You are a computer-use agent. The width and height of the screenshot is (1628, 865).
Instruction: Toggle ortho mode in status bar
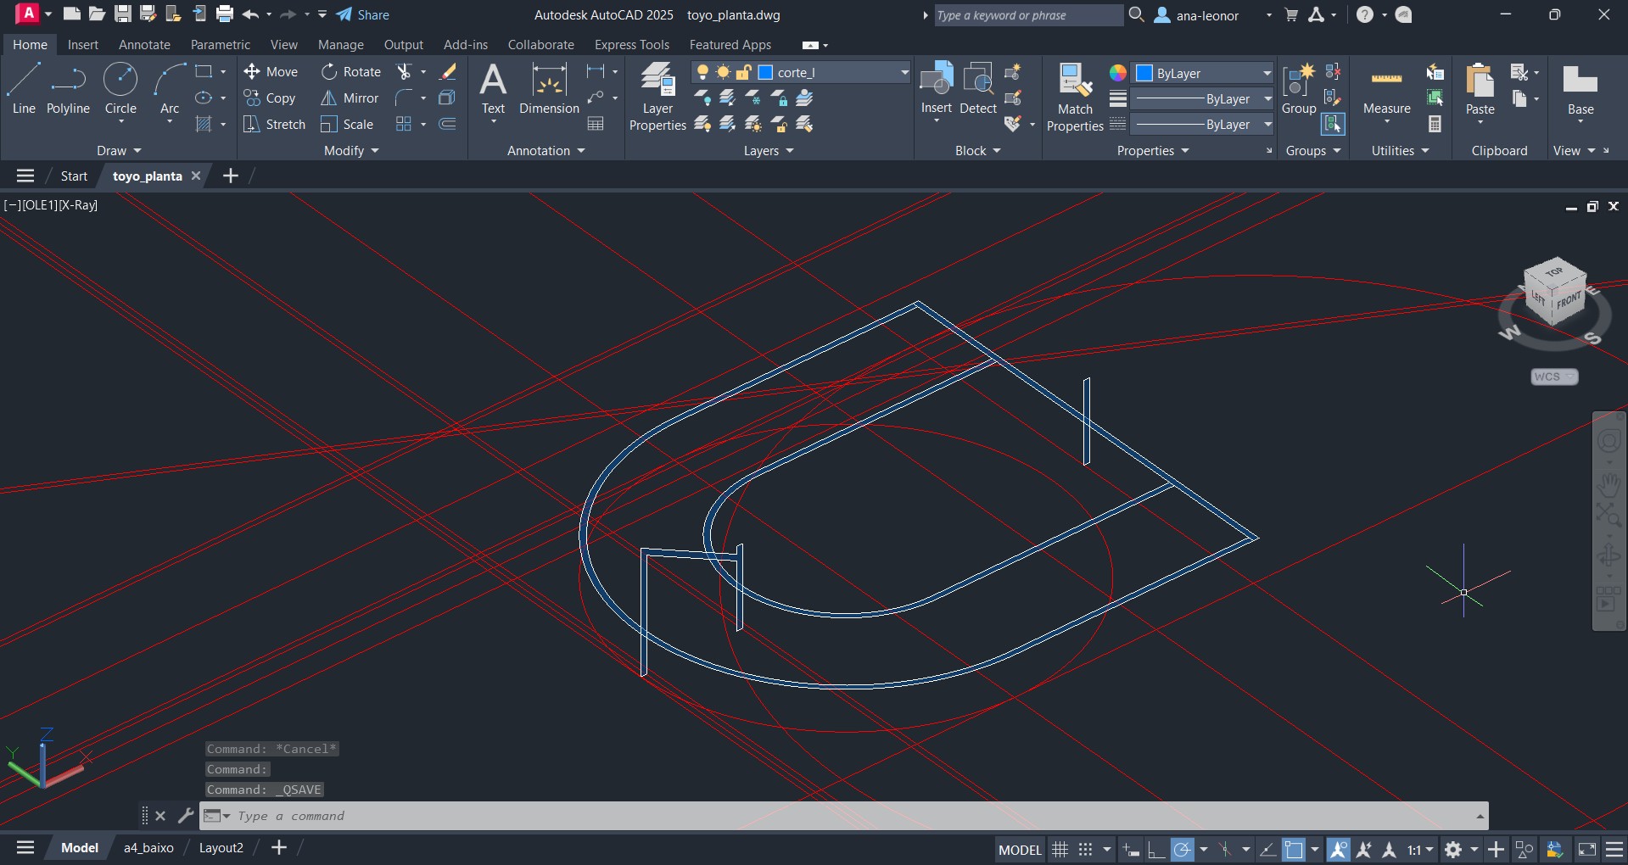click(x=1156, y=849)
